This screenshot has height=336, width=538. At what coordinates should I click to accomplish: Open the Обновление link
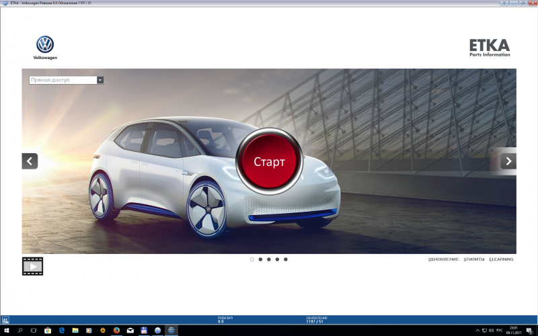pyautogui.click(x=443, y=259)
